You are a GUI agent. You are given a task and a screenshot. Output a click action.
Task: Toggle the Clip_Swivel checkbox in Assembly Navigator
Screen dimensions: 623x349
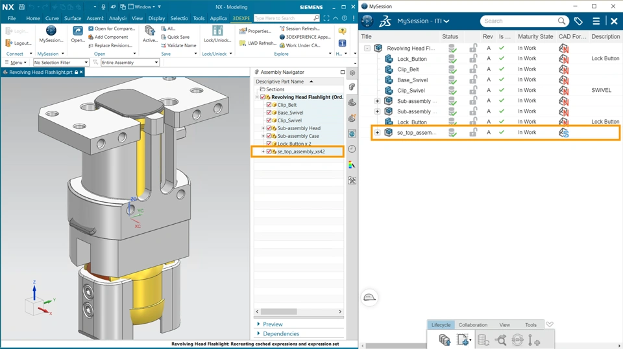269,120
